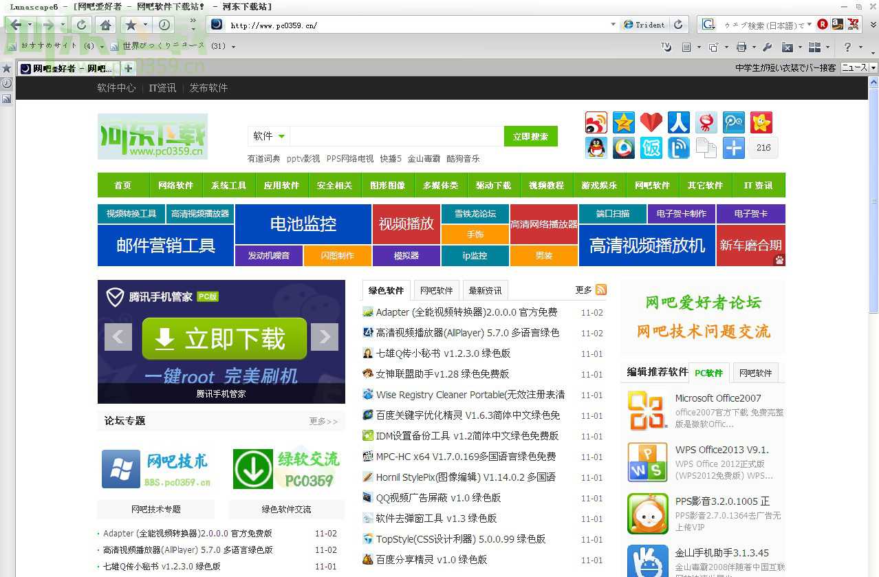Share the page to QZone star icon
Image resolution: width=879 pixels, height=577 pixels.
(x=623, y=122)
